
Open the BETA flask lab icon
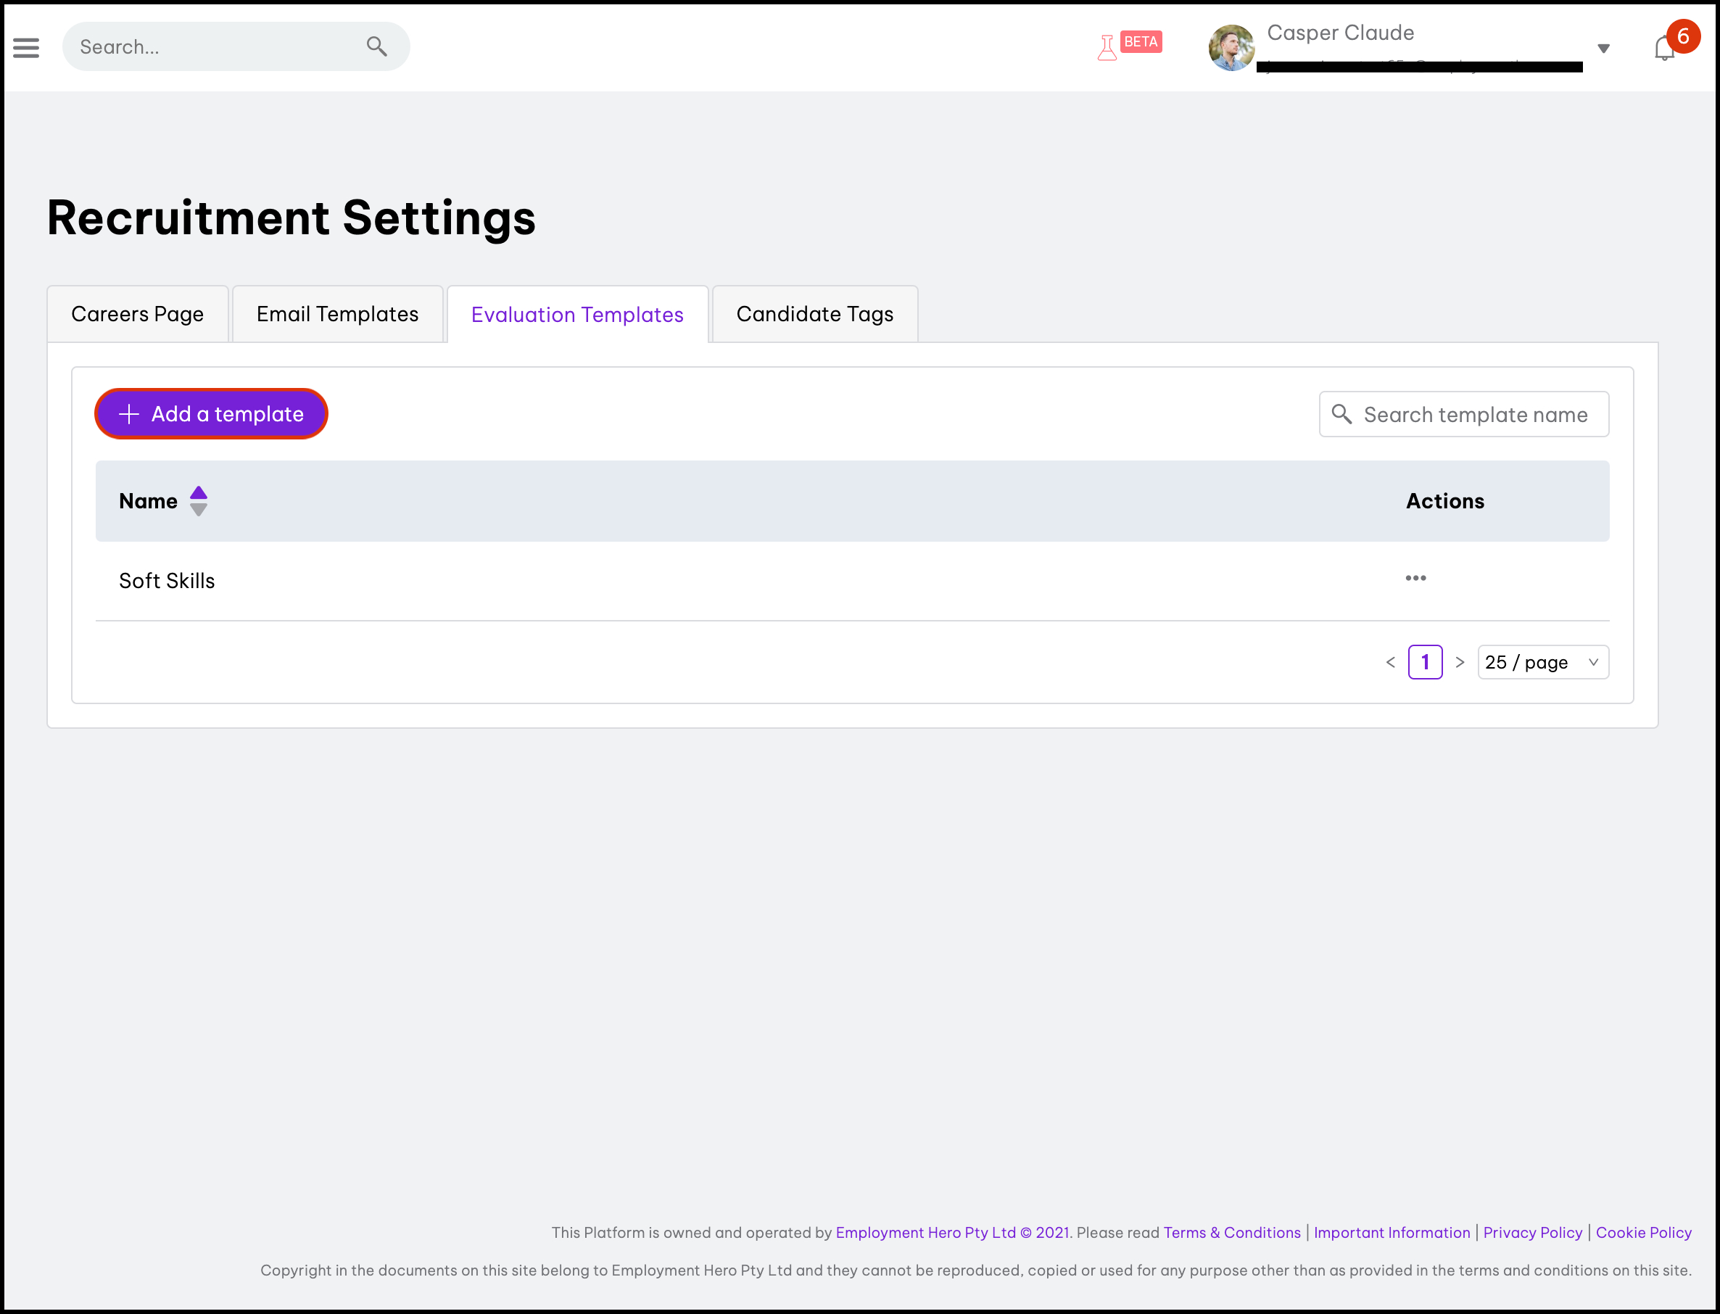[x=1106, y=48]
